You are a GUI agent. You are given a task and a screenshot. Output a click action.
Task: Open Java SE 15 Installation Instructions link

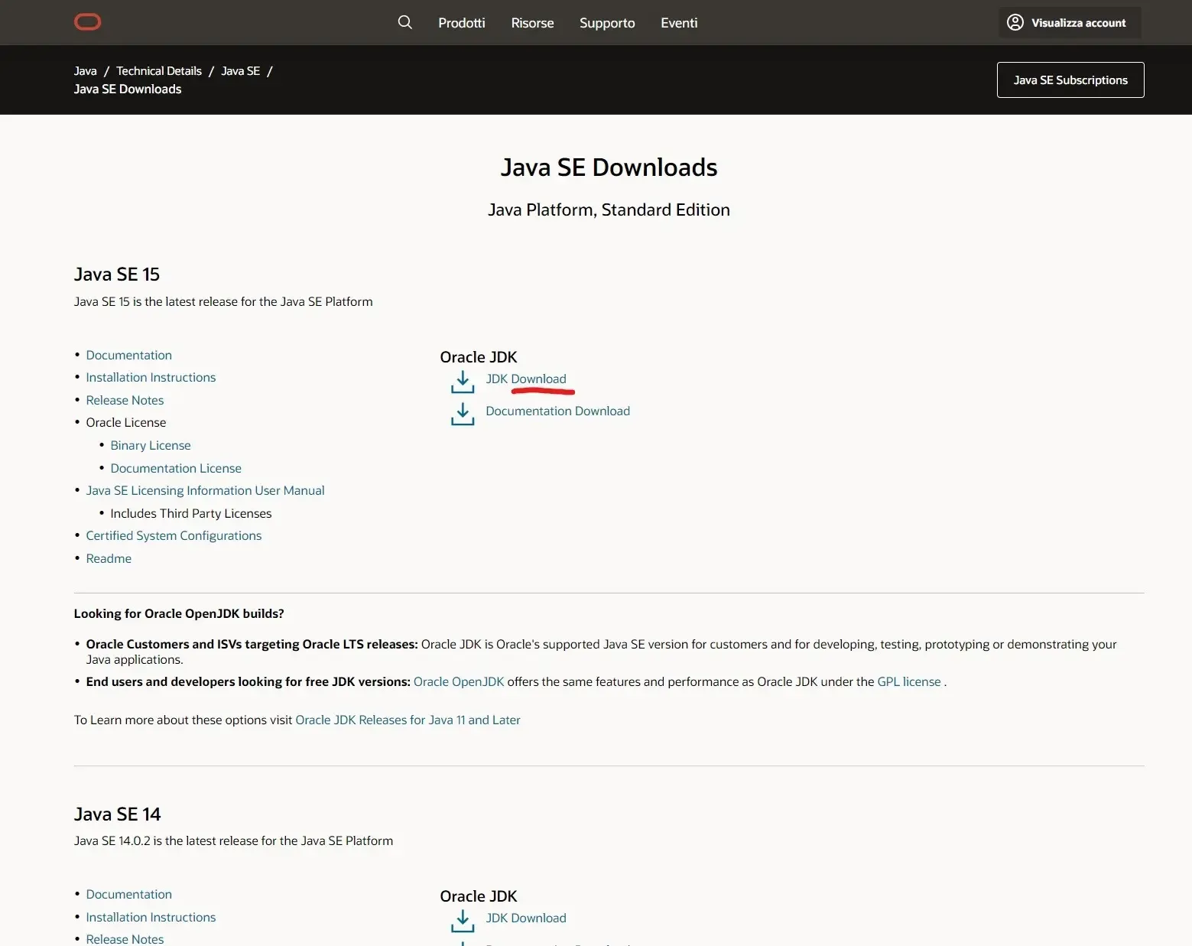[151, 378]
